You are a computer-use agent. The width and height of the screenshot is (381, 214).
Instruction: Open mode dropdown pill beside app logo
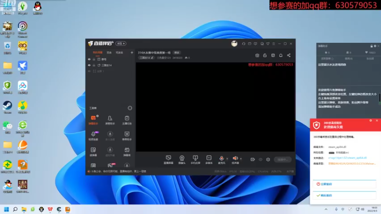click(x=121, y=43)
